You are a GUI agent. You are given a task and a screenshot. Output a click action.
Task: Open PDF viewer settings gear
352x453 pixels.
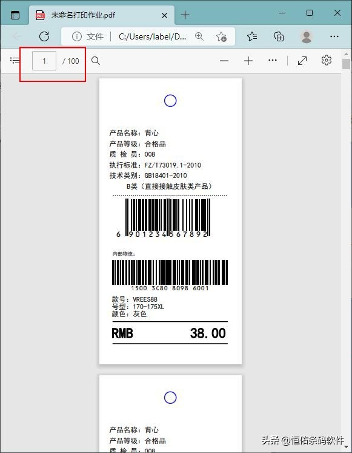[327, 60]
